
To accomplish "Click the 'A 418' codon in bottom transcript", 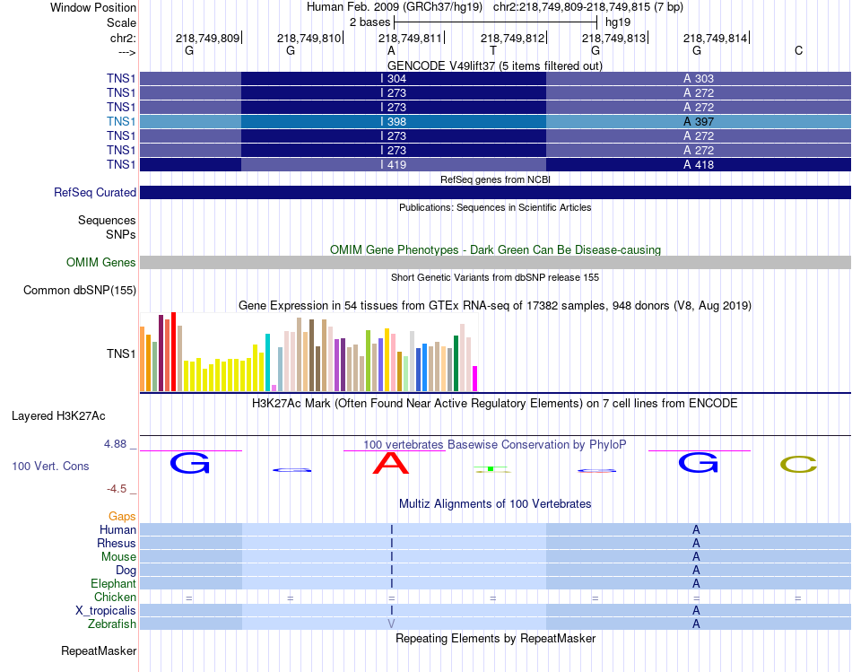I will click(699, 165).
